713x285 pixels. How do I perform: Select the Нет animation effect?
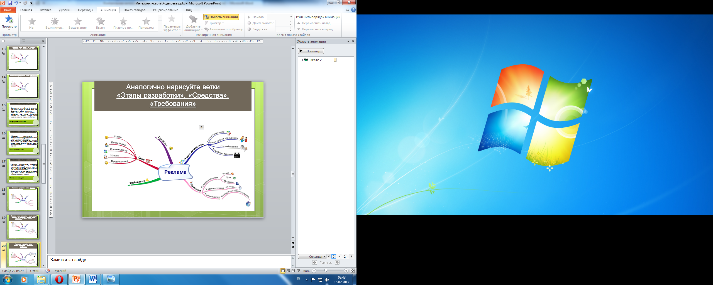click(x=32, y=23)
